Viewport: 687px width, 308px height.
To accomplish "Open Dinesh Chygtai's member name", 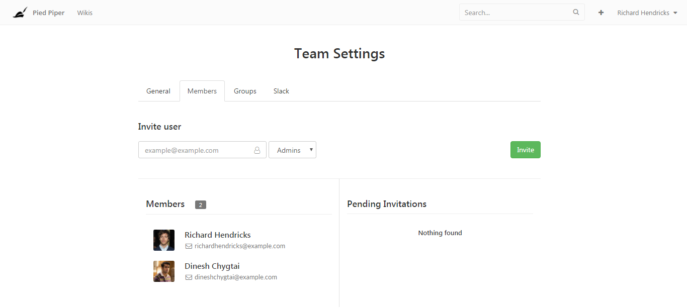I will pos(212,266).
